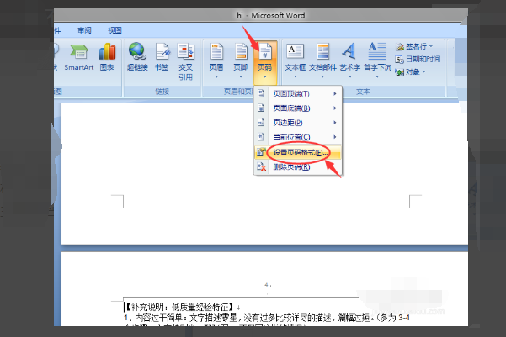Image resolution: width=506 pixels, height=337 pixels.
Task: Click the 超链接 globe icon
Action: 137,51
